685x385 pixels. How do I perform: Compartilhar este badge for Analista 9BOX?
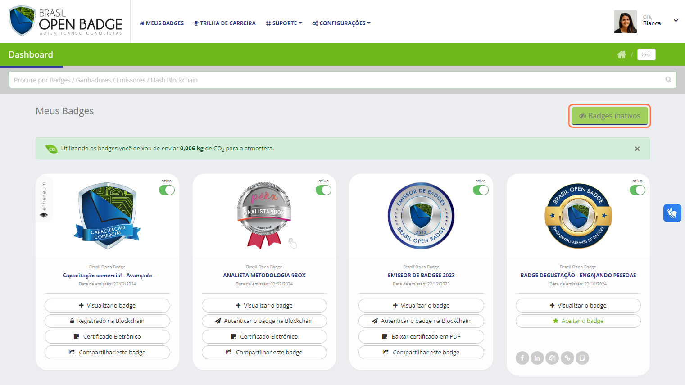[264, 352]
